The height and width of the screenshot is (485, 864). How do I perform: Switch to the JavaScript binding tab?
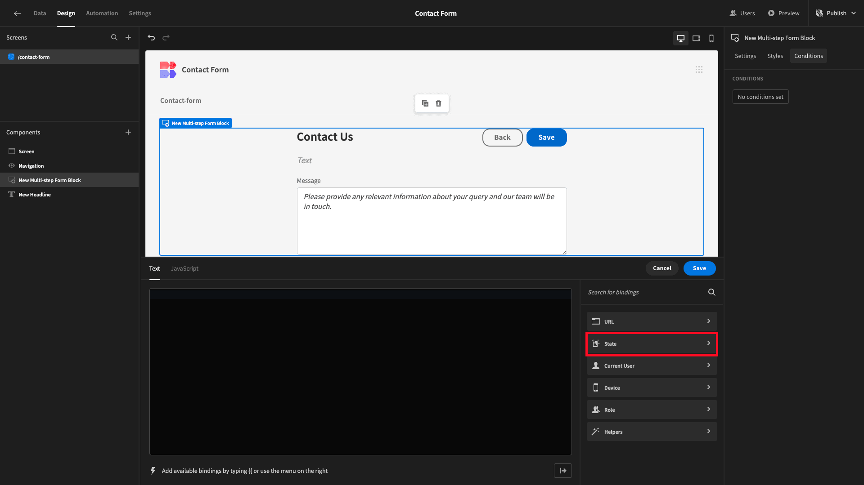coord(184,268)
